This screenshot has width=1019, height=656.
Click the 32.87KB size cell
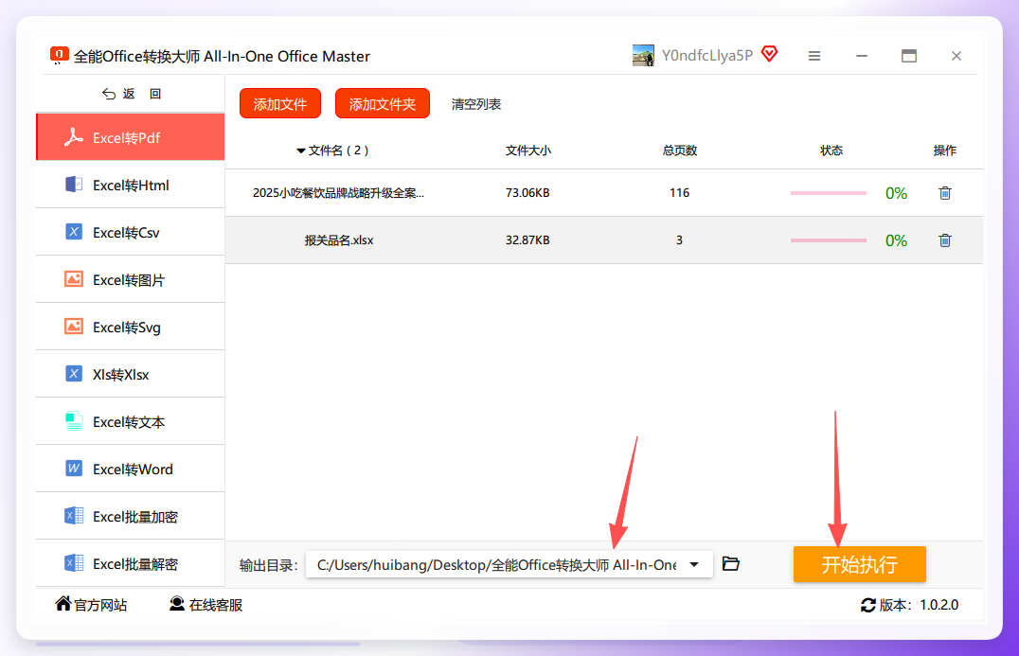coord(527,240)
